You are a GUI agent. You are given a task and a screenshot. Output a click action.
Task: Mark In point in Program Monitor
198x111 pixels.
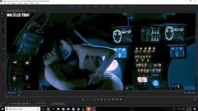(87, 99)
